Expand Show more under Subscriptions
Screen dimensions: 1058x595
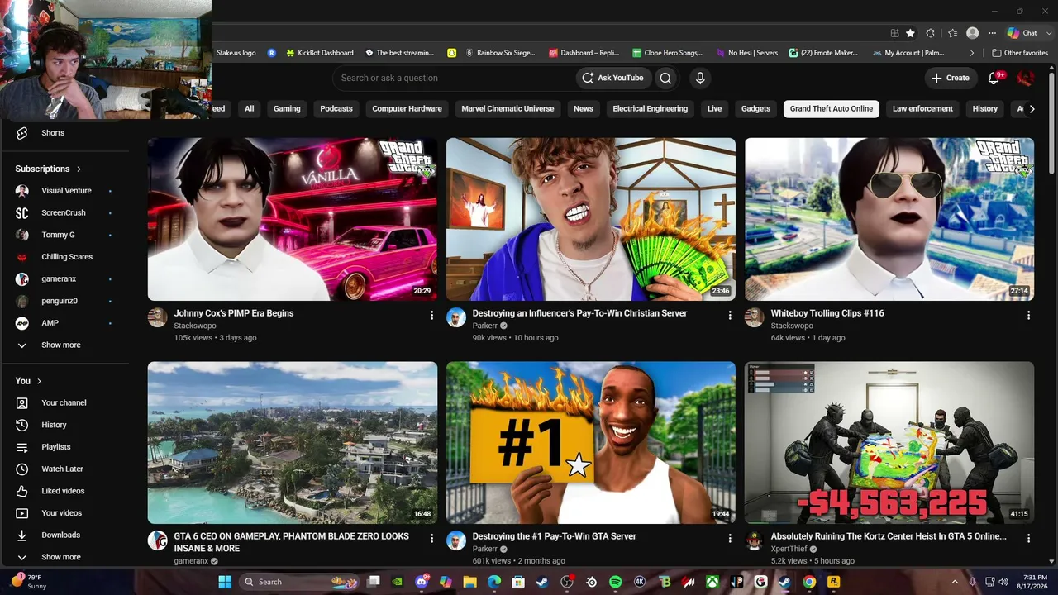(x=60, y=345)
